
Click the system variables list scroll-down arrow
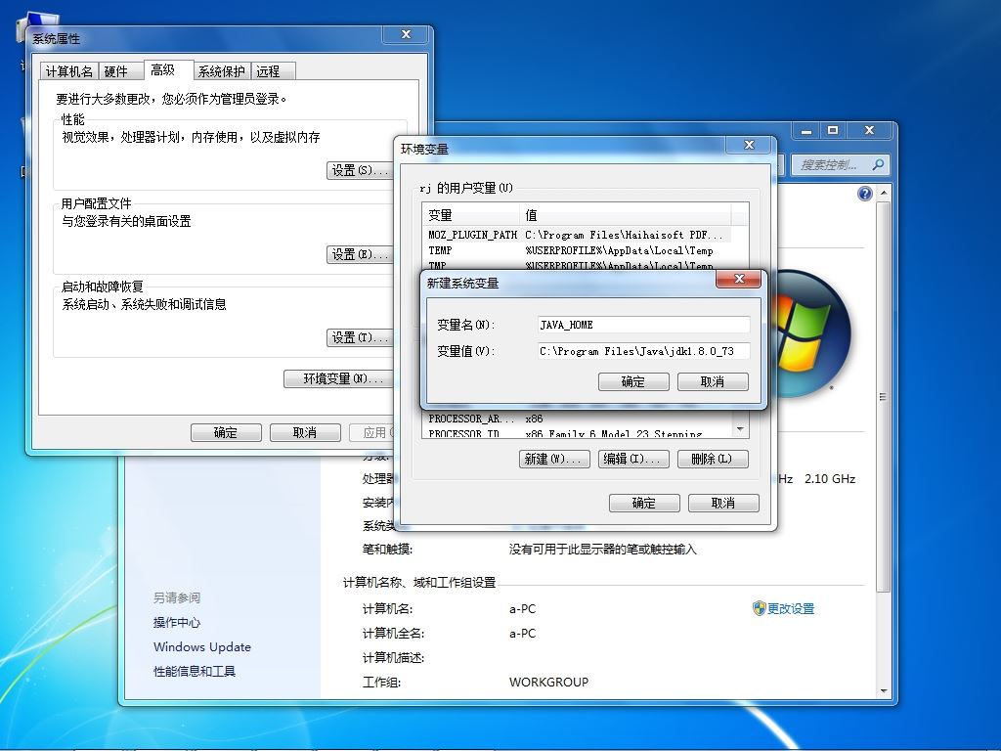pyautogui.click(x=740, y=430)
